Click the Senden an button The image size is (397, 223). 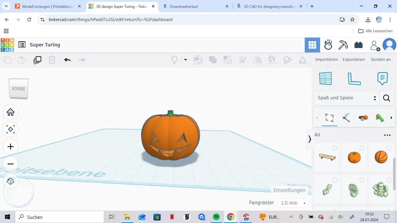pyautogui.click(x=381, y=60)
